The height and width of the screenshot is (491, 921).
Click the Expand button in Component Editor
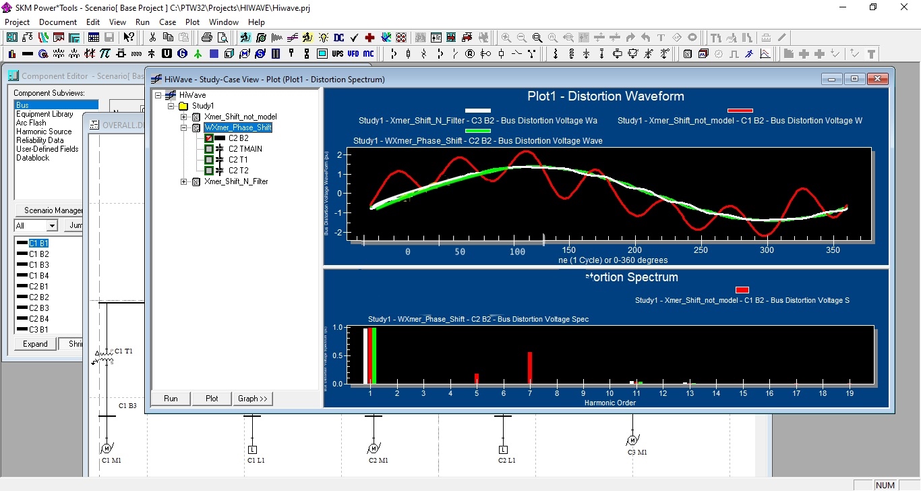[x=35, y=344]
